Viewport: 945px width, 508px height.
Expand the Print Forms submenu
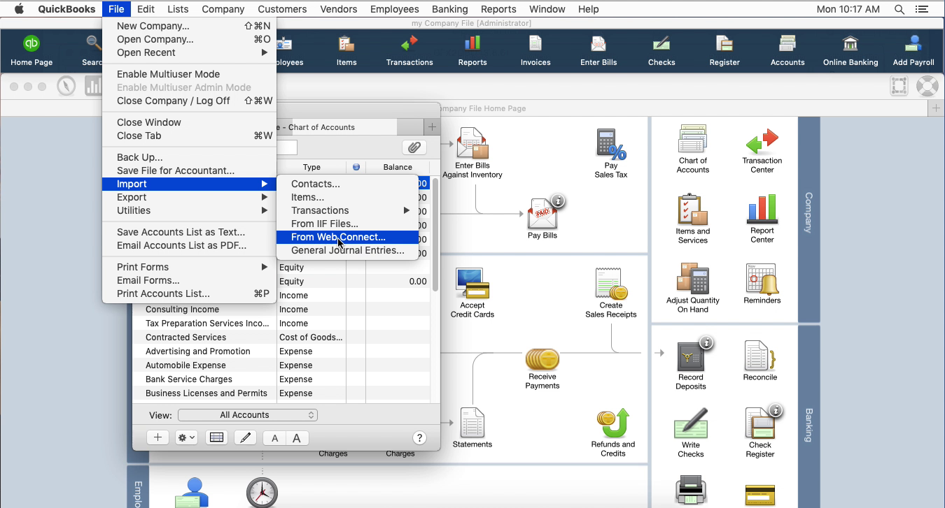coord(189,267)
